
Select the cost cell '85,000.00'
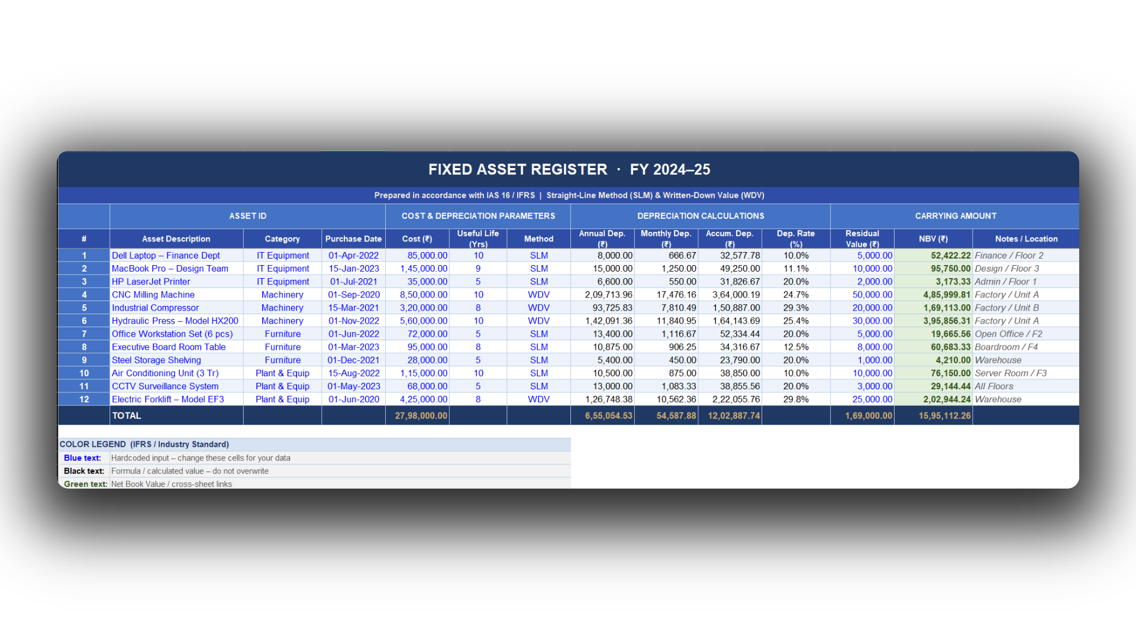pos(417,256)
